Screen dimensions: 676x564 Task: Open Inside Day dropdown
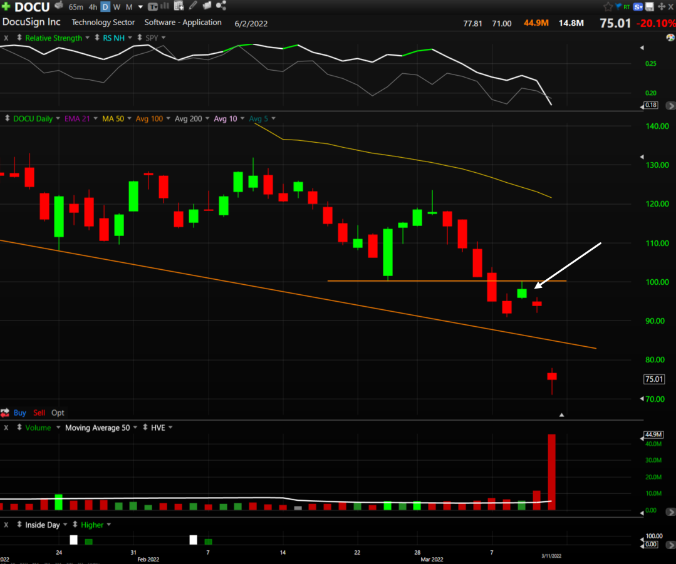pyautogui.click(x=65, y=525)
